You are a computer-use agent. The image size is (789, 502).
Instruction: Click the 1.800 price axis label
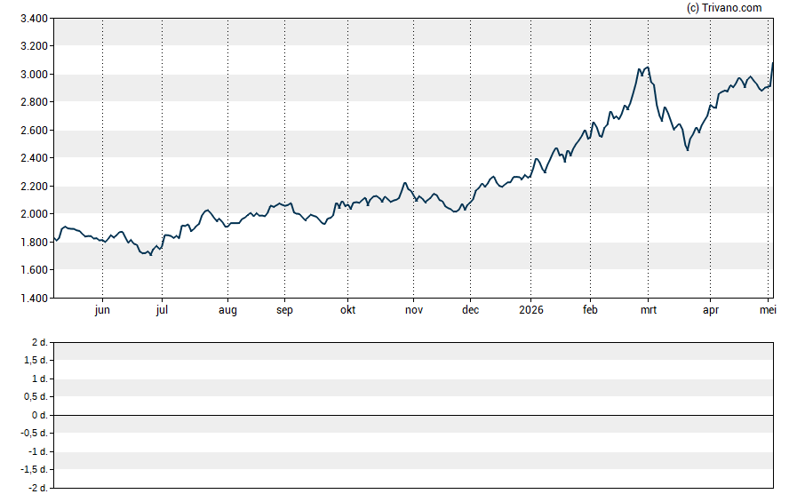34,242
